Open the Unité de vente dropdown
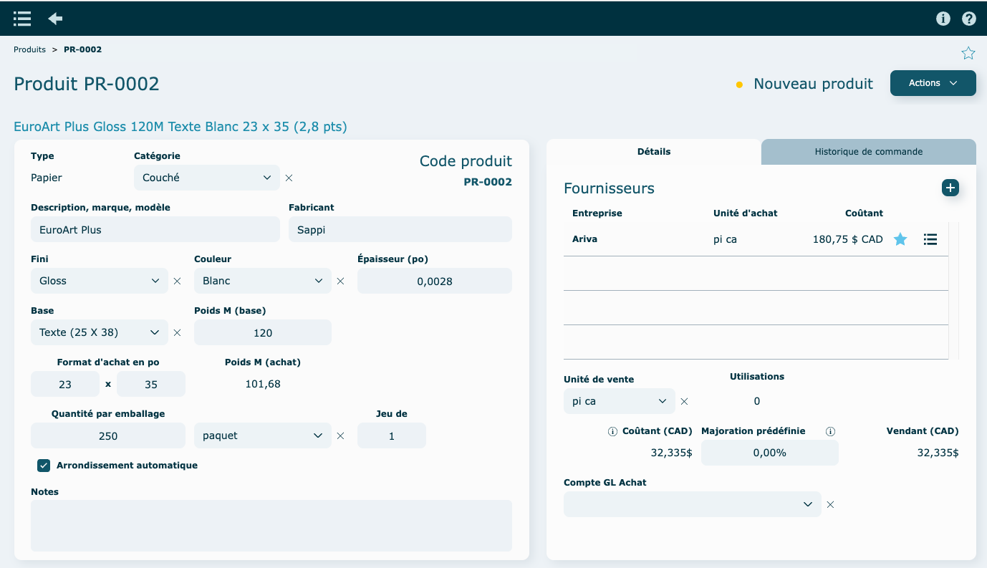 coord(619,401)
